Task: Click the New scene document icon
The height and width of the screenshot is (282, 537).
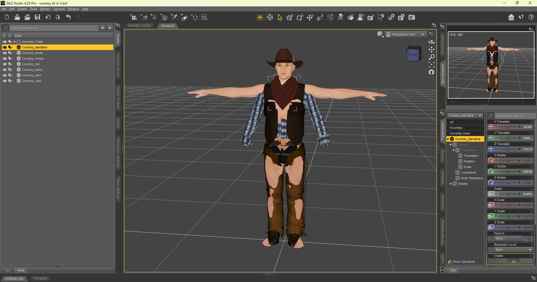Action: 7,17
